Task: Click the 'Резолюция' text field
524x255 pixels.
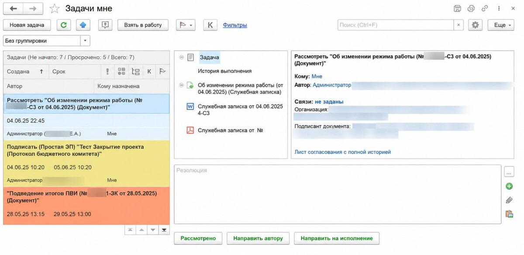Action: 338,194
